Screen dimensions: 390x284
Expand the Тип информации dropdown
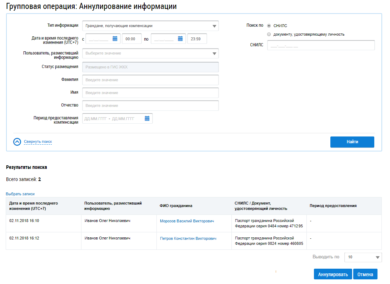click(150, 26)
